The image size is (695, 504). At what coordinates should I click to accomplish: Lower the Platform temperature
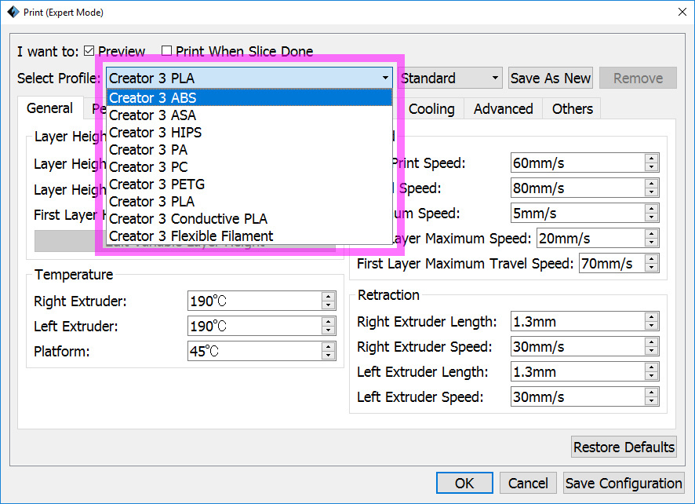[x=329, y=356]
